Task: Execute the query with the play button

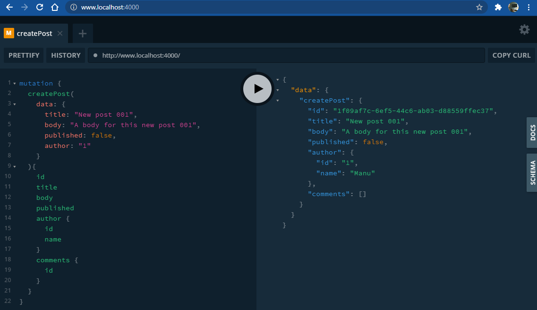Action: (257, 89)
